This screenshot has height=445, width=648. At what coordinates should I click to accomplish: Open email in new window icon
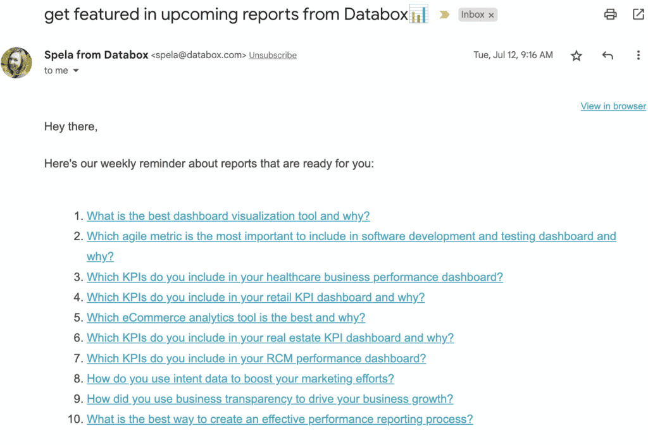click(638, 15)
